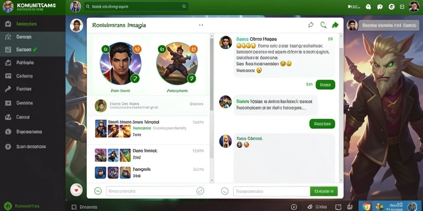This screenshot has height=211, width=423.
Task: Open the third chat message sender avatar
Action: click(226, 141)
